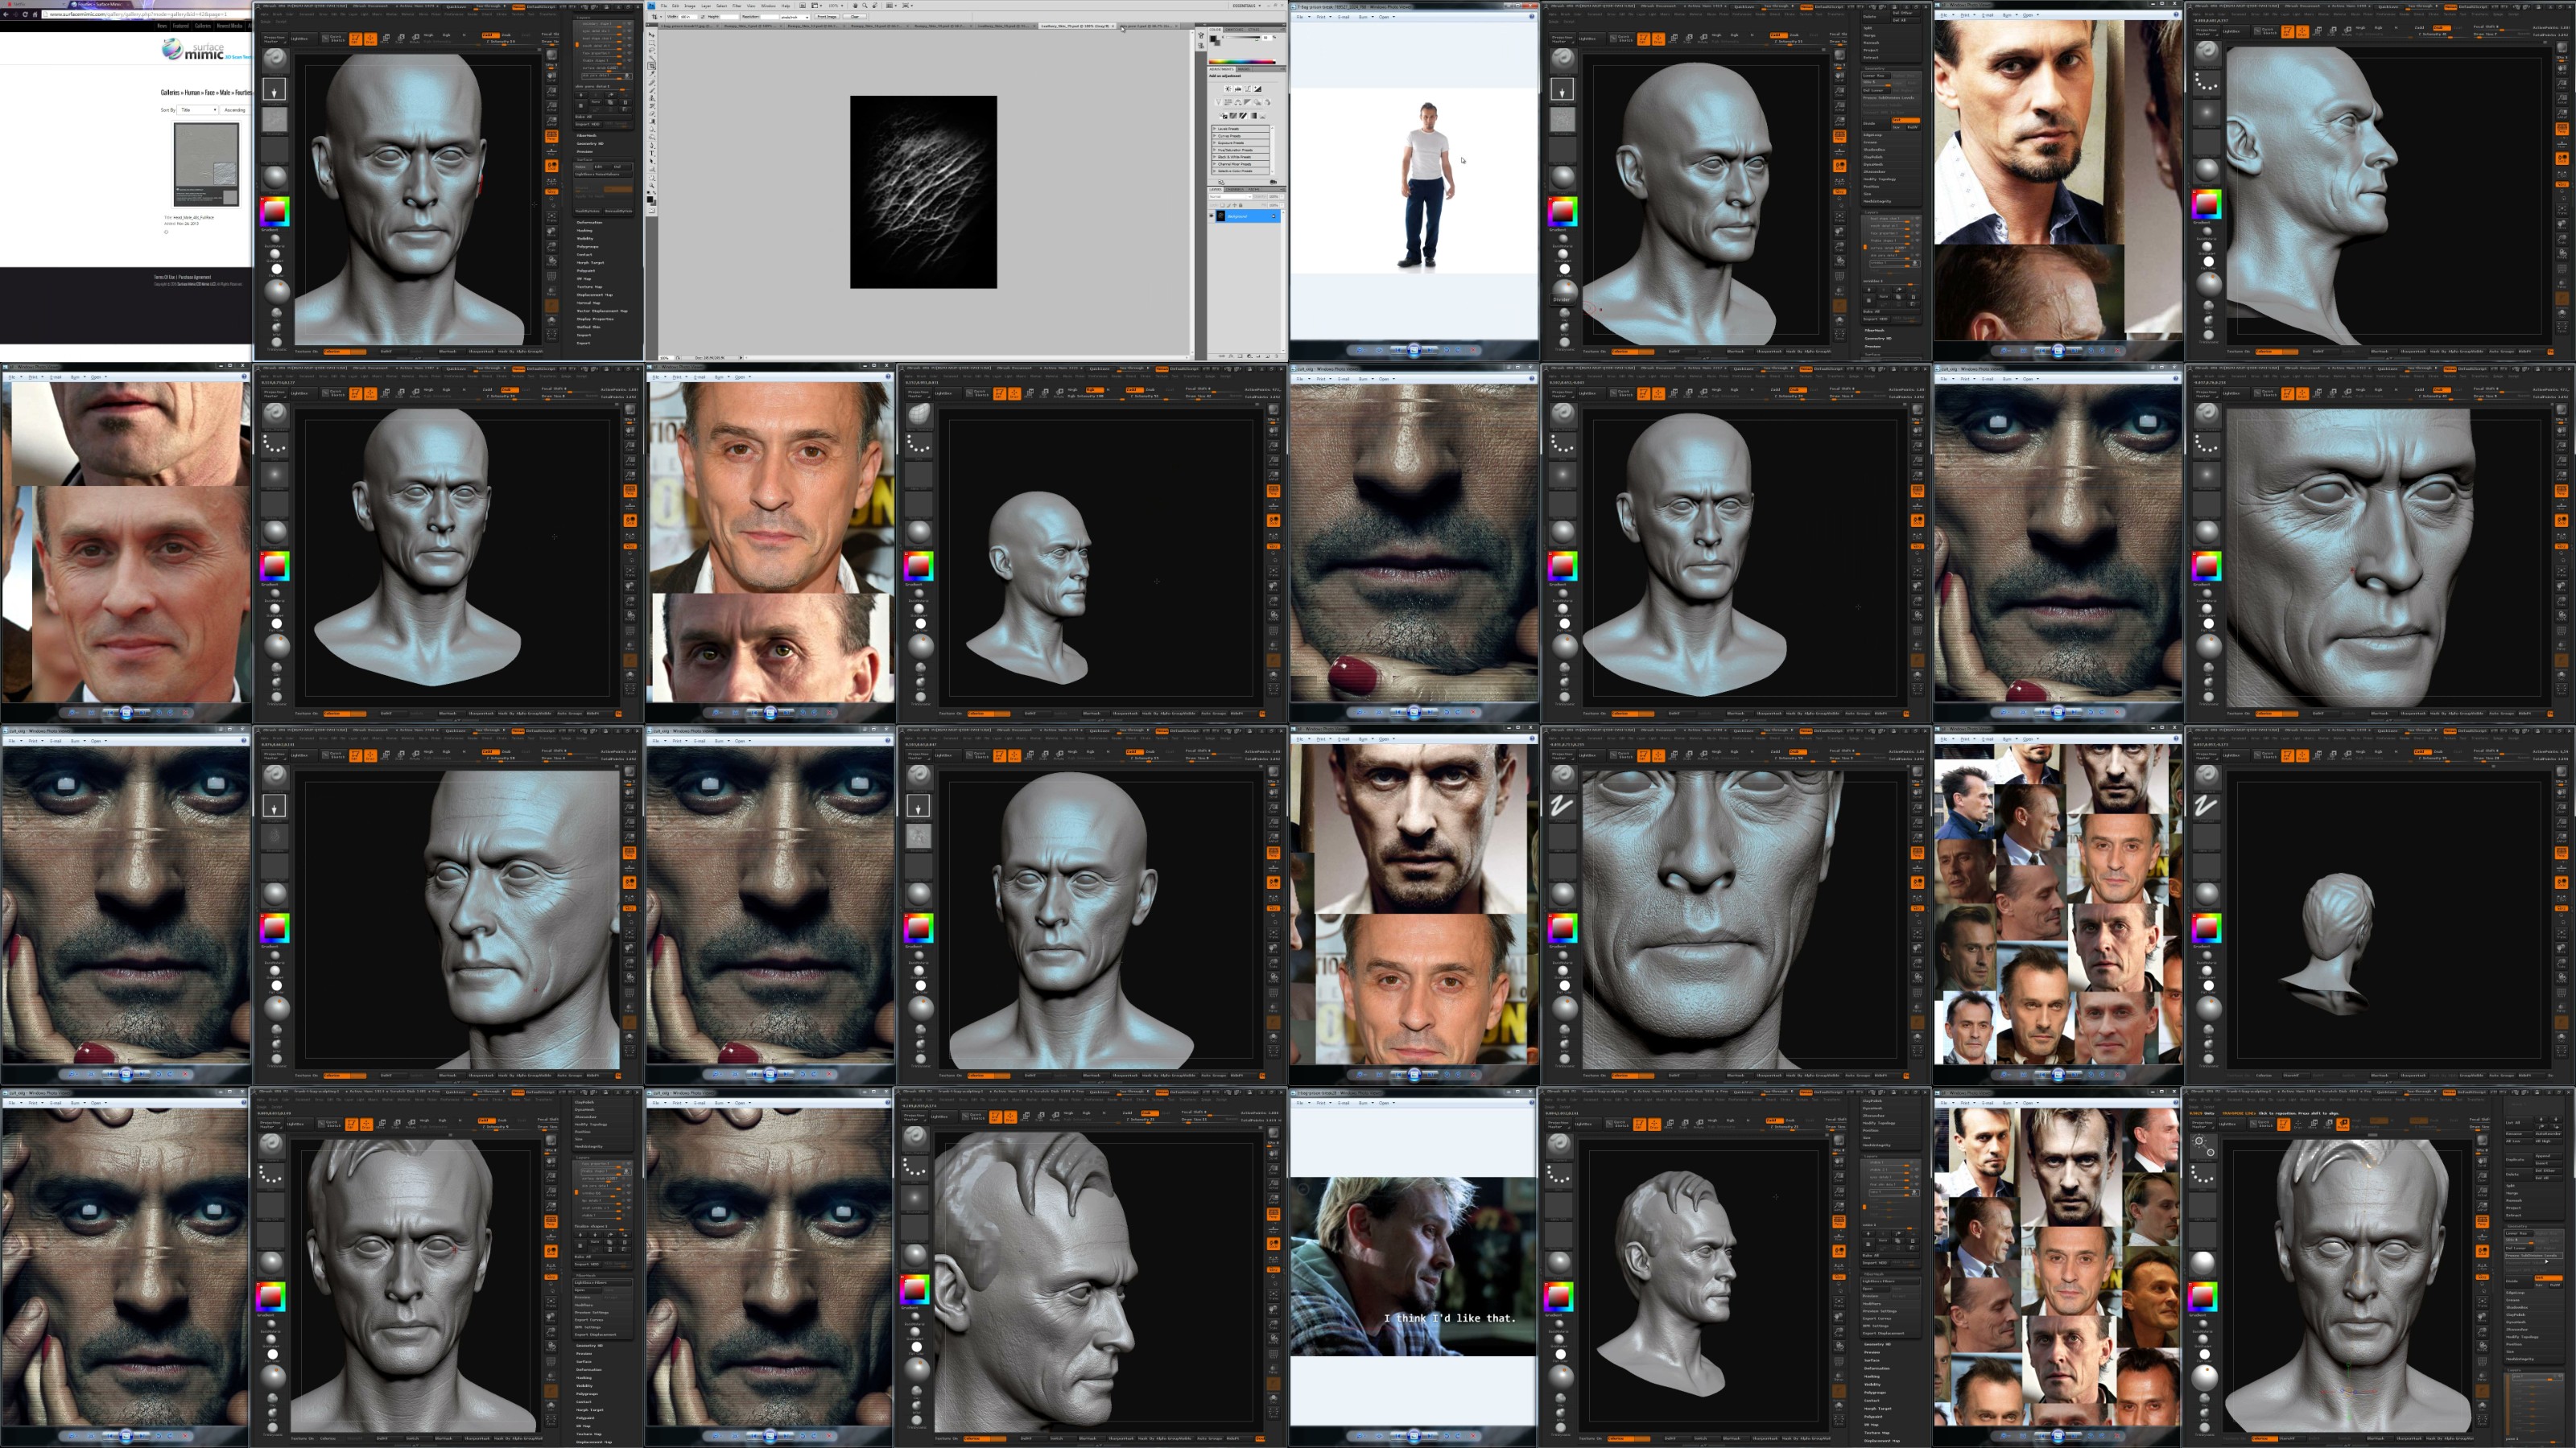2576x1448 pixels.
Task: Click the Rectangular Marquee tool in Photoshop
Action: click(x=652, y=43)
